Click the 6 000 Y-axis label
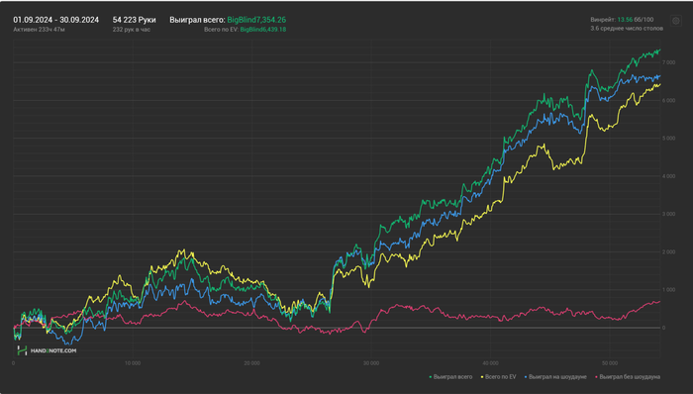 click(668, 101)
